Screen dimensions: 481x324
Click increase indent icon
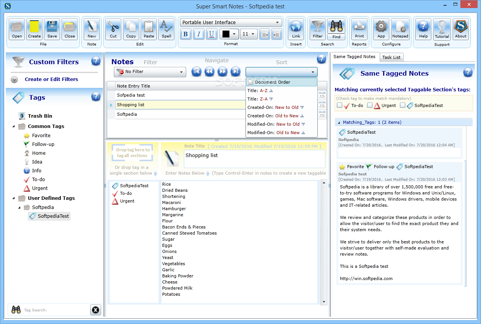tap(277, 34)
